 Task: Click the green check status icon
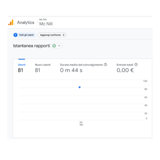pyautogui.click(x=54, y=46)
